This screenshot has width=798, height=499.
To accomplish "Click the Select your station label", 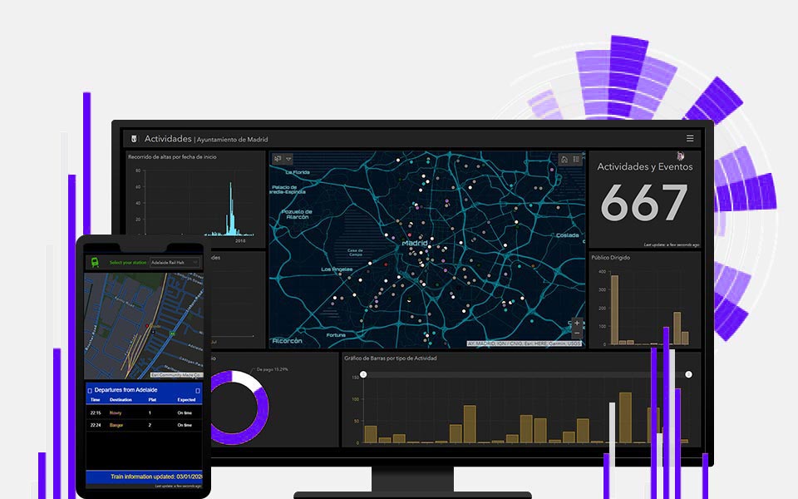I will coord(128,262).
